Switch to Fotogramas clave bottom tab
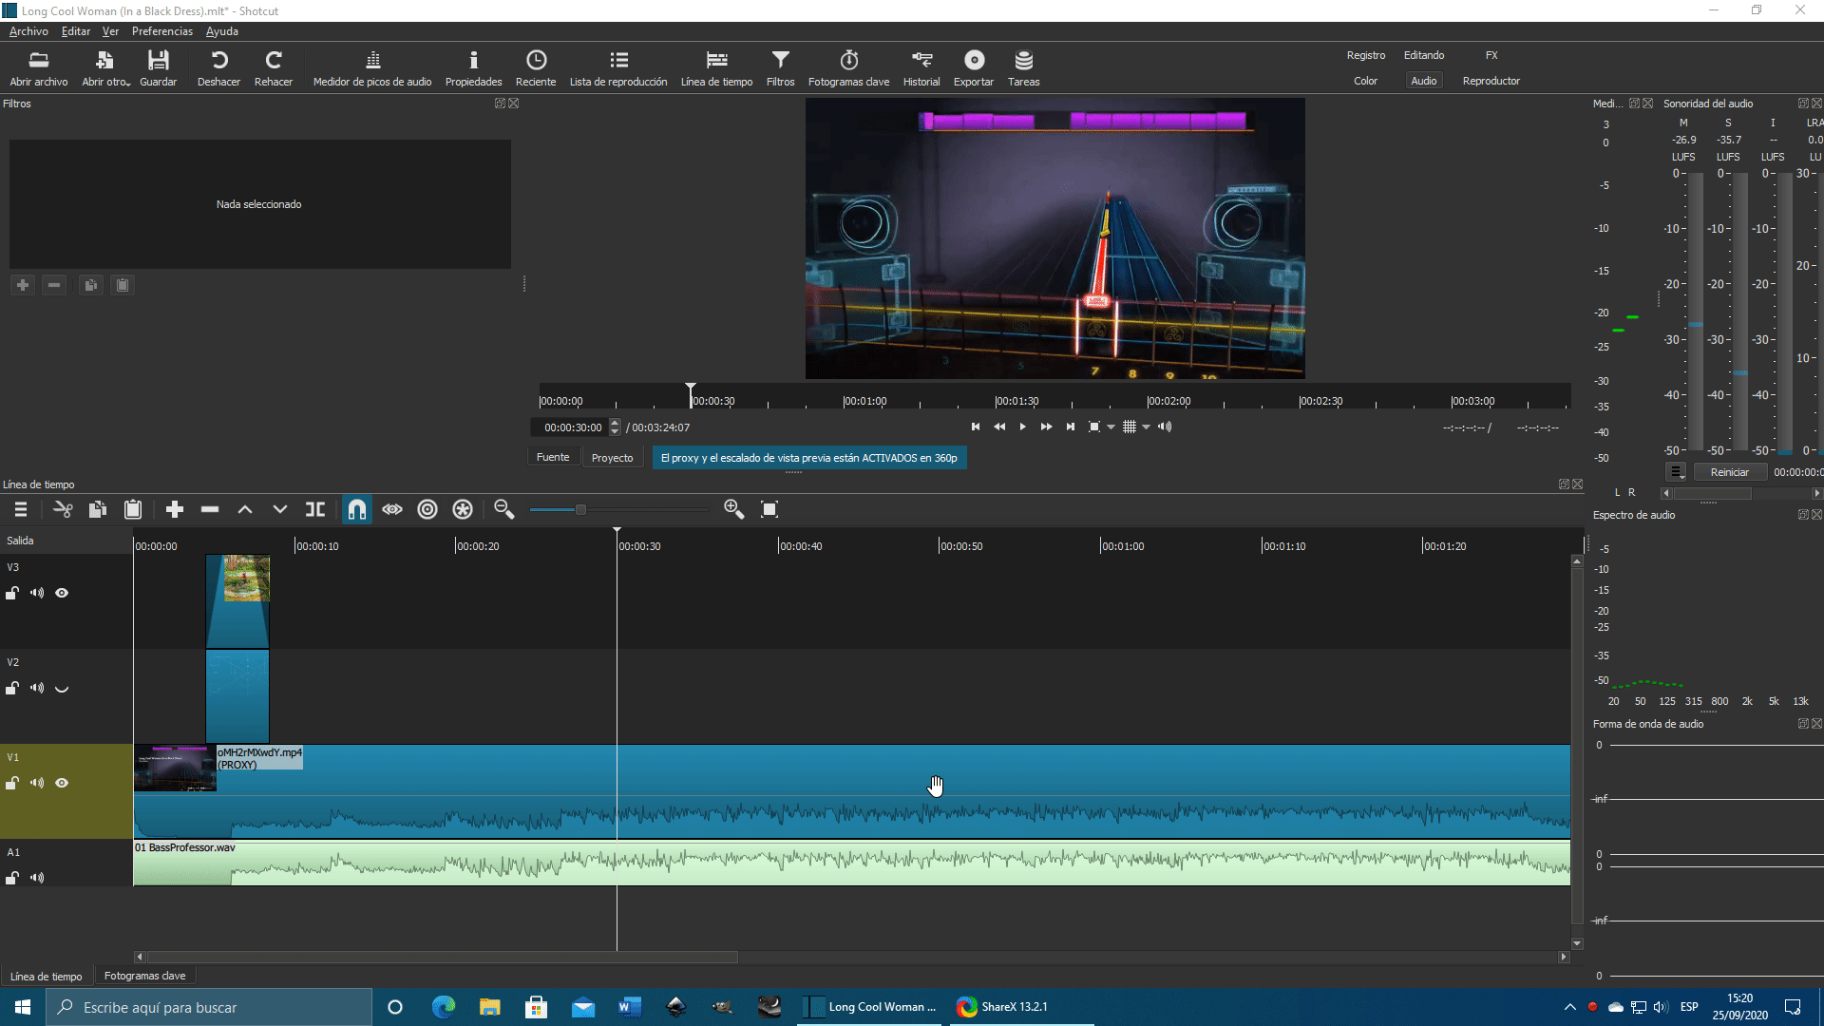Screen dimensions: 1824x1026 pyautogui.click(x=144, y=976)
